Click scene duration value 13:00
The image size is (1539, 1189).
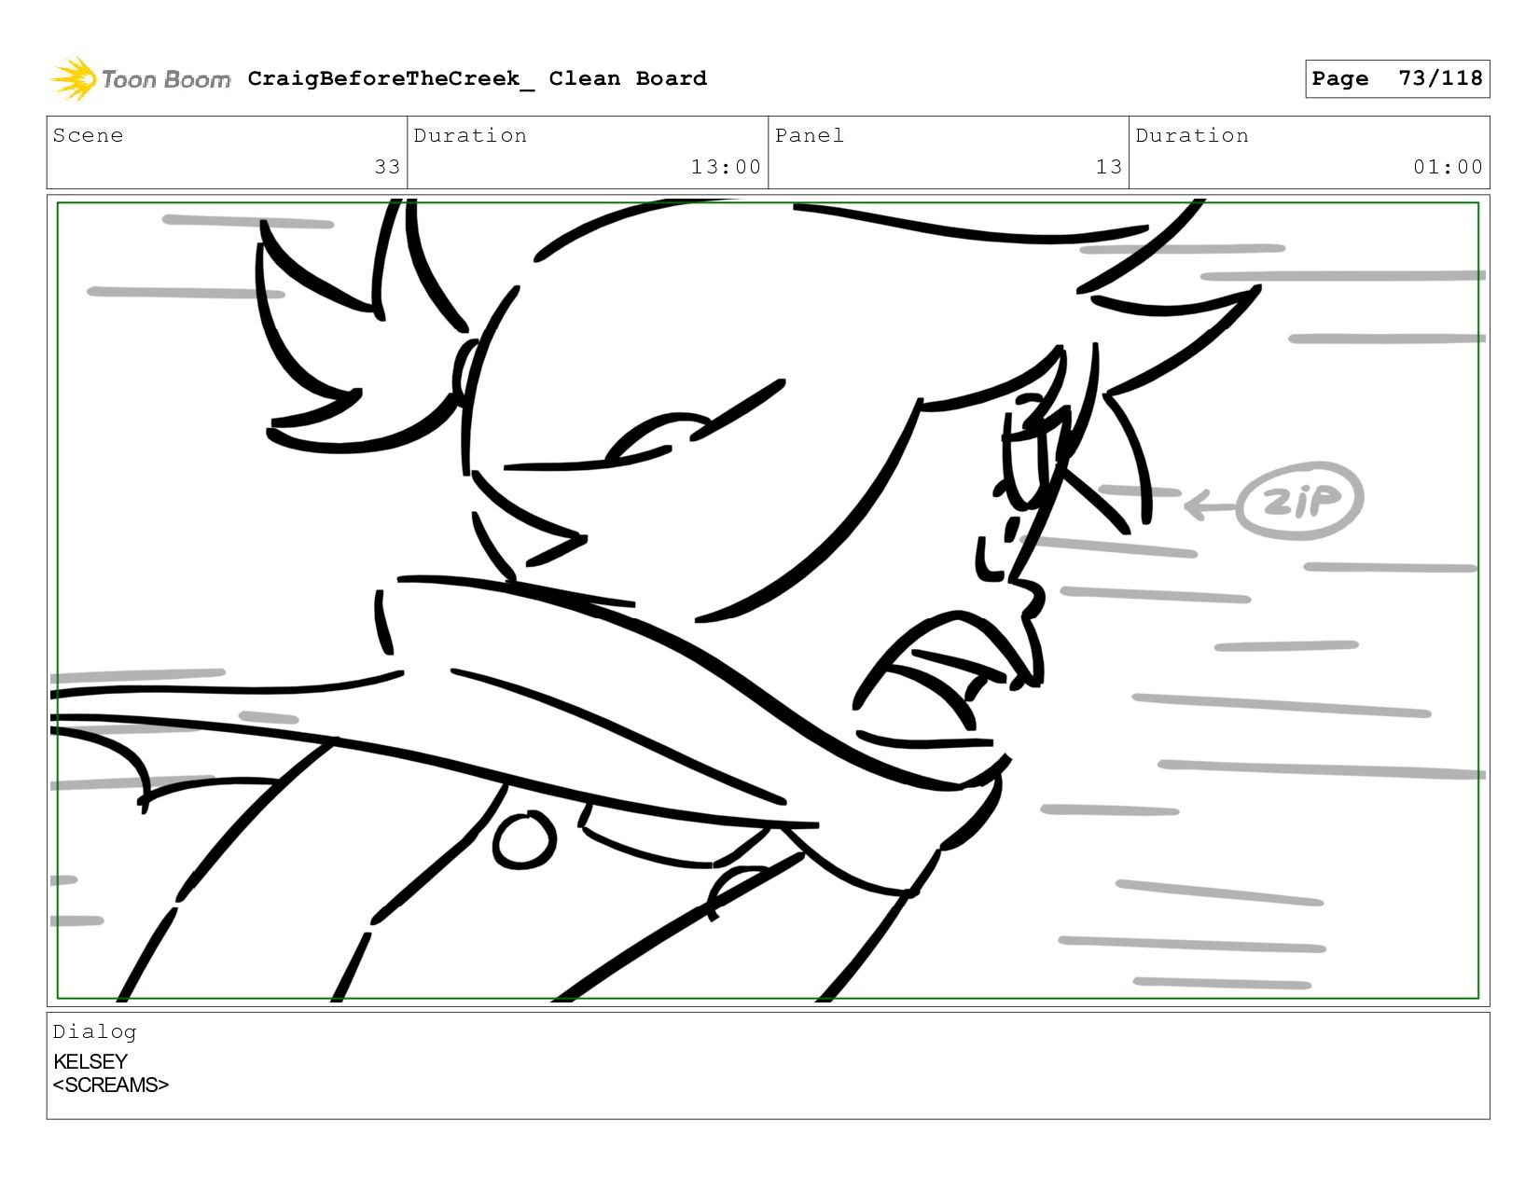(x=726, y=167)
